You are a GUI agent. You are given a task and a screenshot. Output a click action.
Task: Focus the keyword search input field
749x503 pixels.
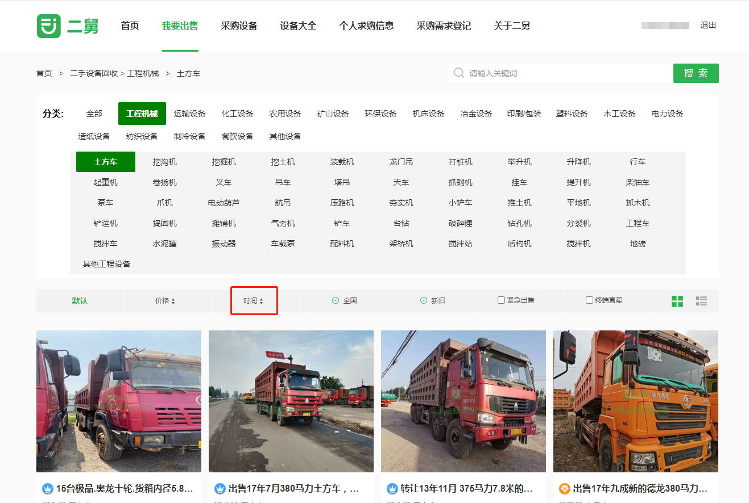pos(561,73)
